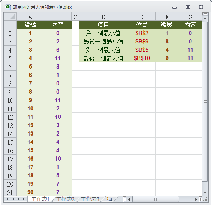Click the Excel workbook icon in title bar
The height and width of the screenshot is (206, 212).
pos(8,7)
